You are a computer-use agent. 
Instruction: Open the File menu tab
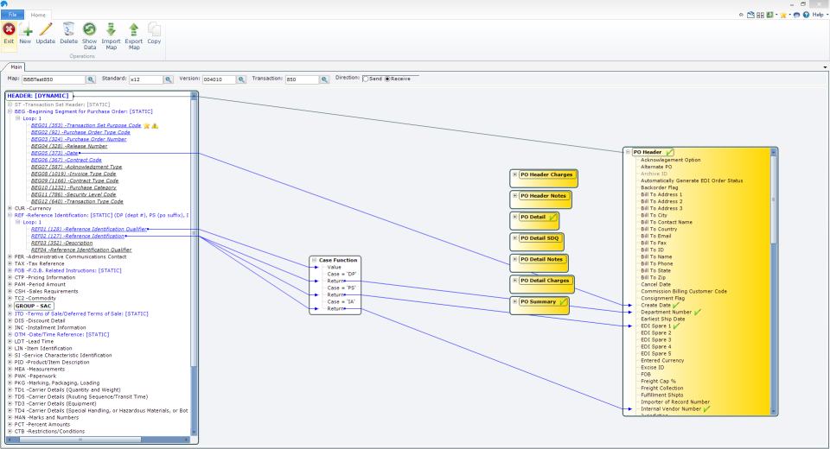tap(12, 15)
